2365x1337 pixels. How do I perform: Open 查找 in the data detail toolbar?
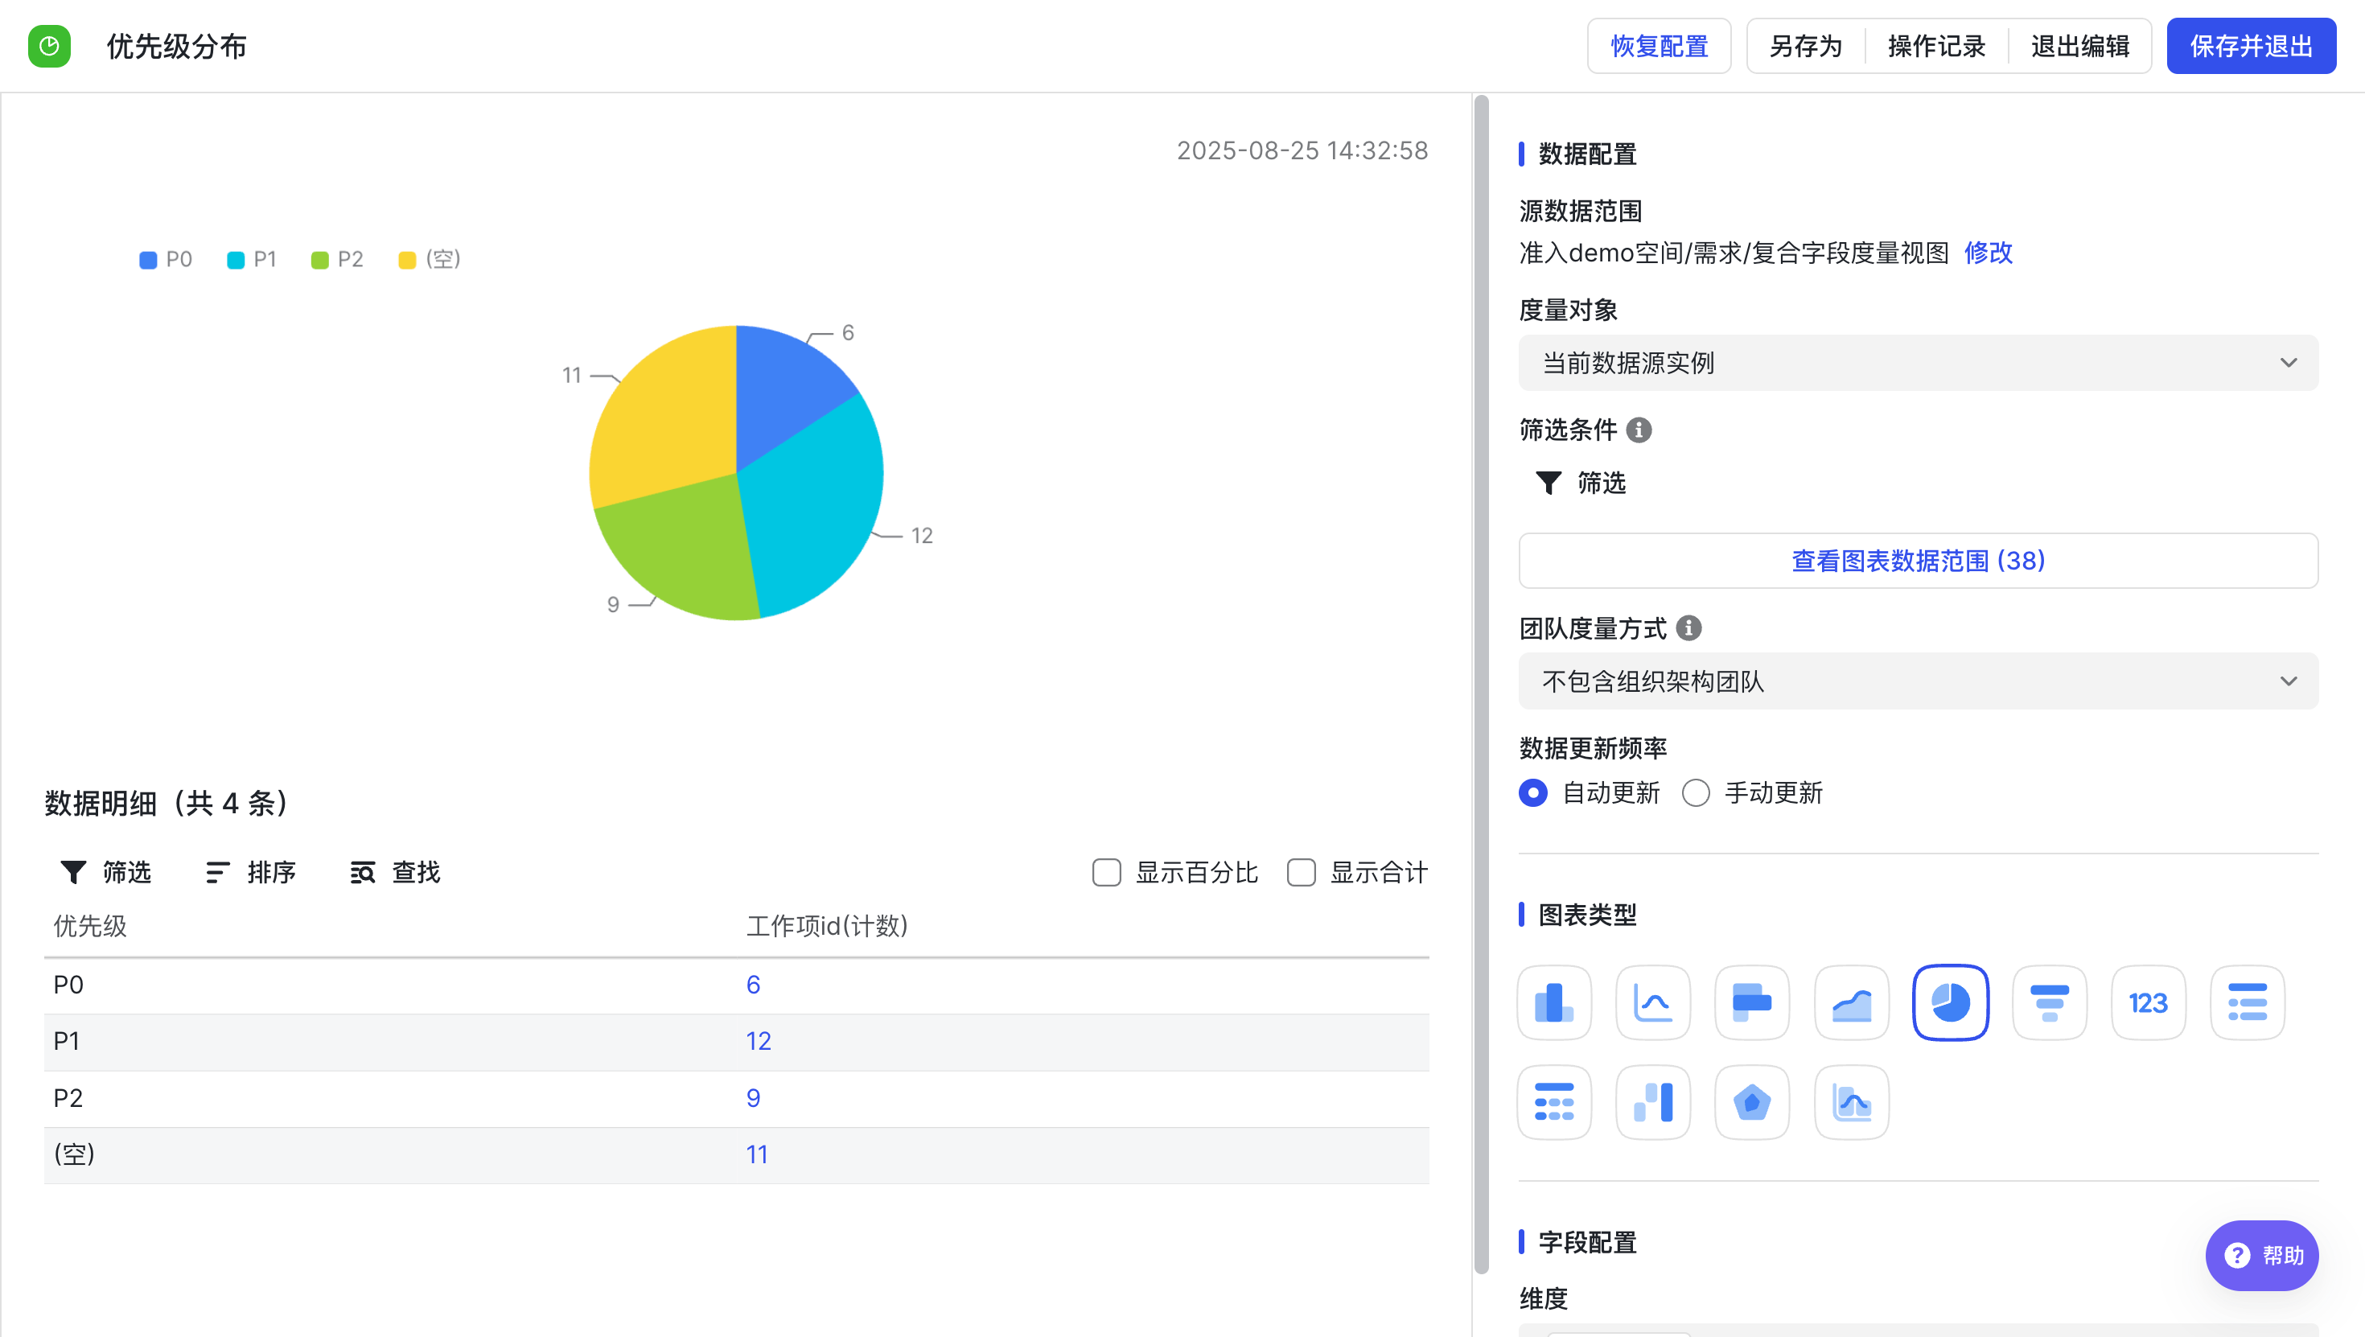(x=395, y=872)
